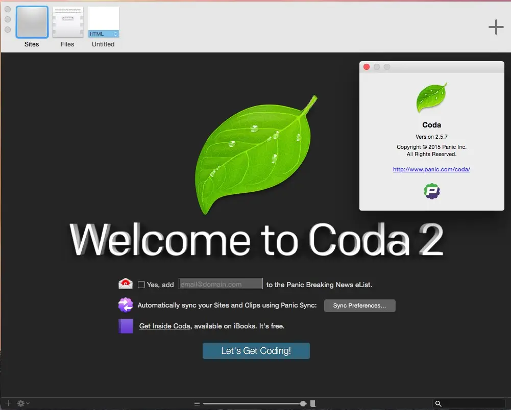Click the purple iBooks book icon

click(126, 326)
